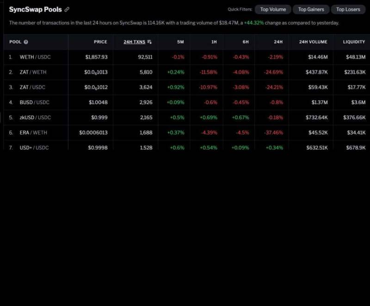Copy link icon beside SyncSwap Pools title
This screenshot has height=306, width=370.
click(x=67, y=9)
